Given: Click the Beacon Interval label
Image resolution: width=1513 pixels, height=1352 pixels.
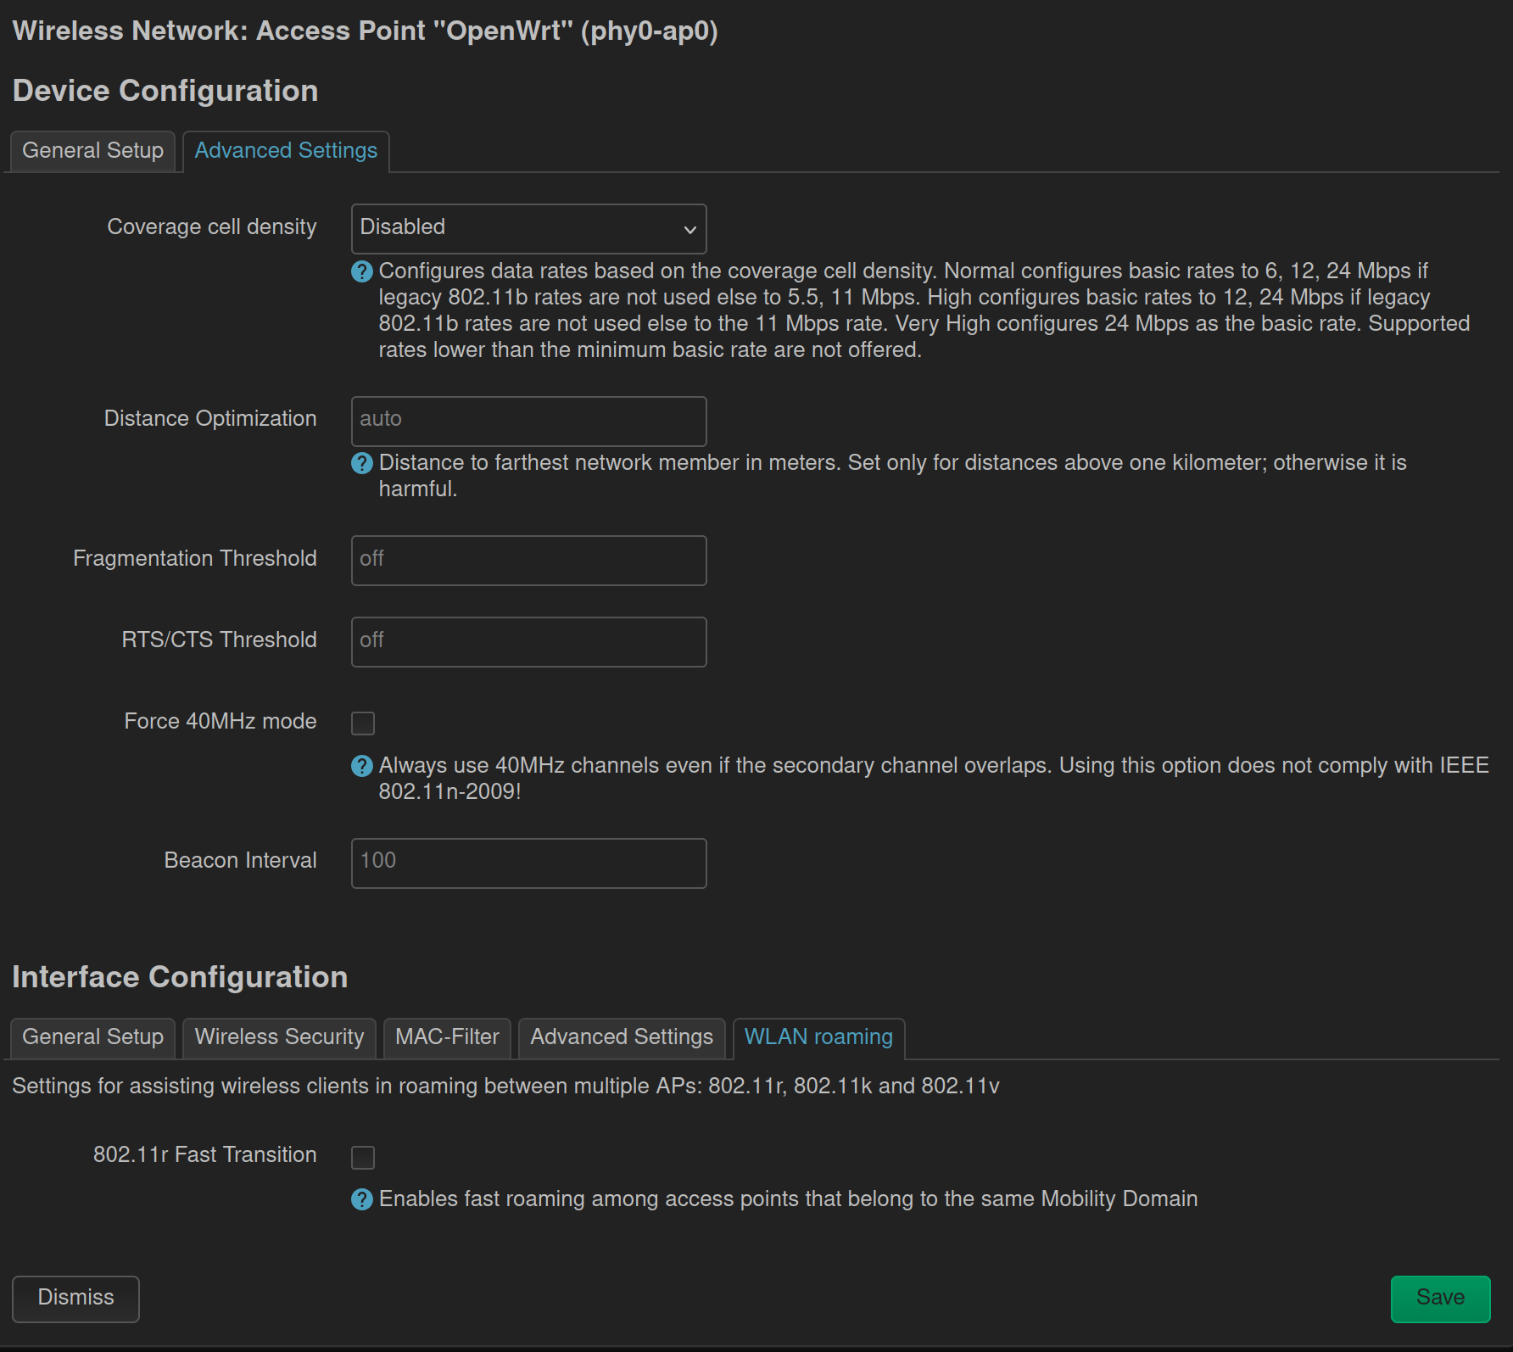Looking at the screenshot, I should click(x=241, y=860).
